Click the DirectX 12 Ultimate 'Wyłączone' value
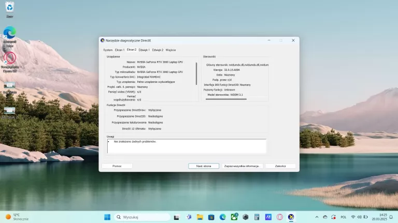 154,129
